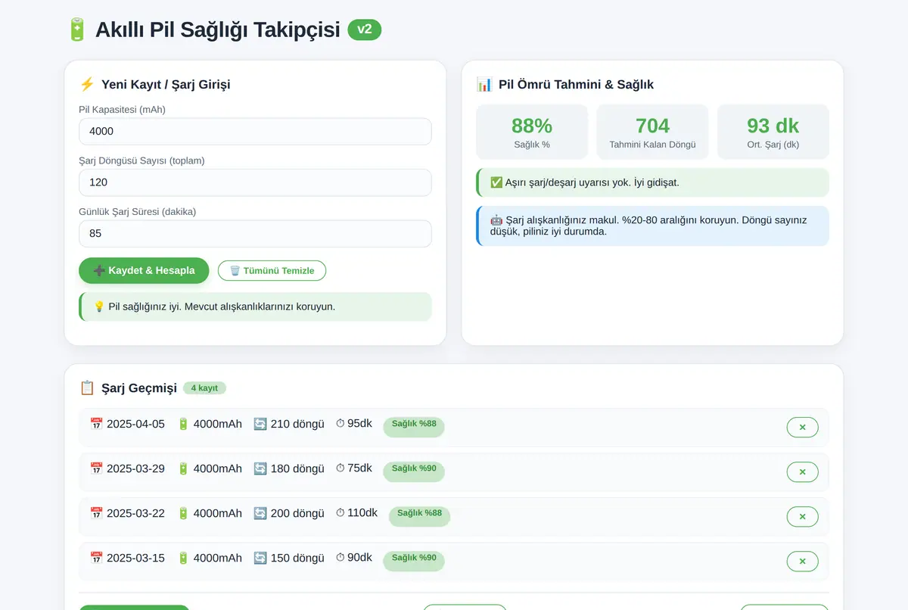Click the 210 döngü value
908x610 pixels.
pyautogui.click(x=297, y=424)
